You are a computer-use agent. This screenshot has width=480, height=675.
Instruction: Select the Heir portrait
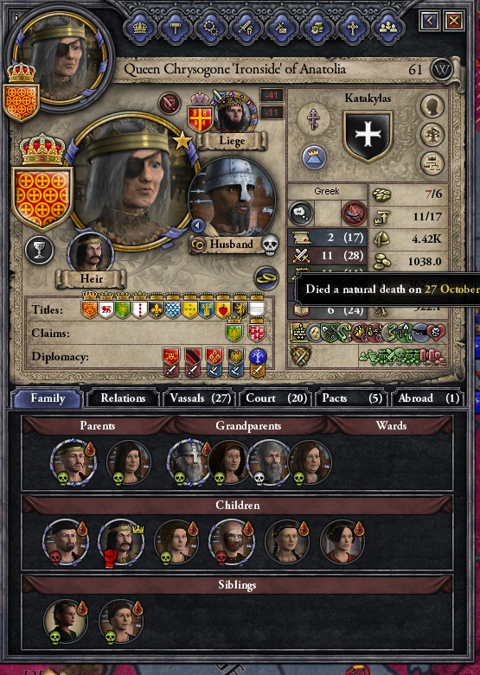(91, 254)
